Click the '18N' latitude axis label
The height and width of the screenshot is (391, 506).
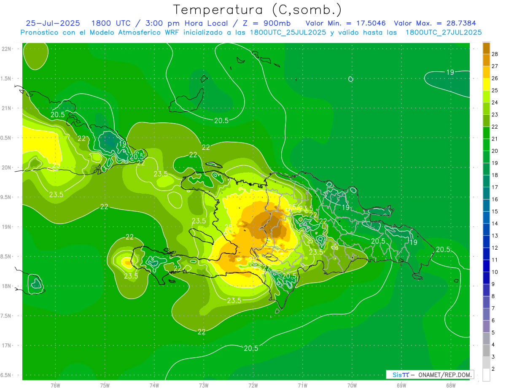[x=6, y=286]
